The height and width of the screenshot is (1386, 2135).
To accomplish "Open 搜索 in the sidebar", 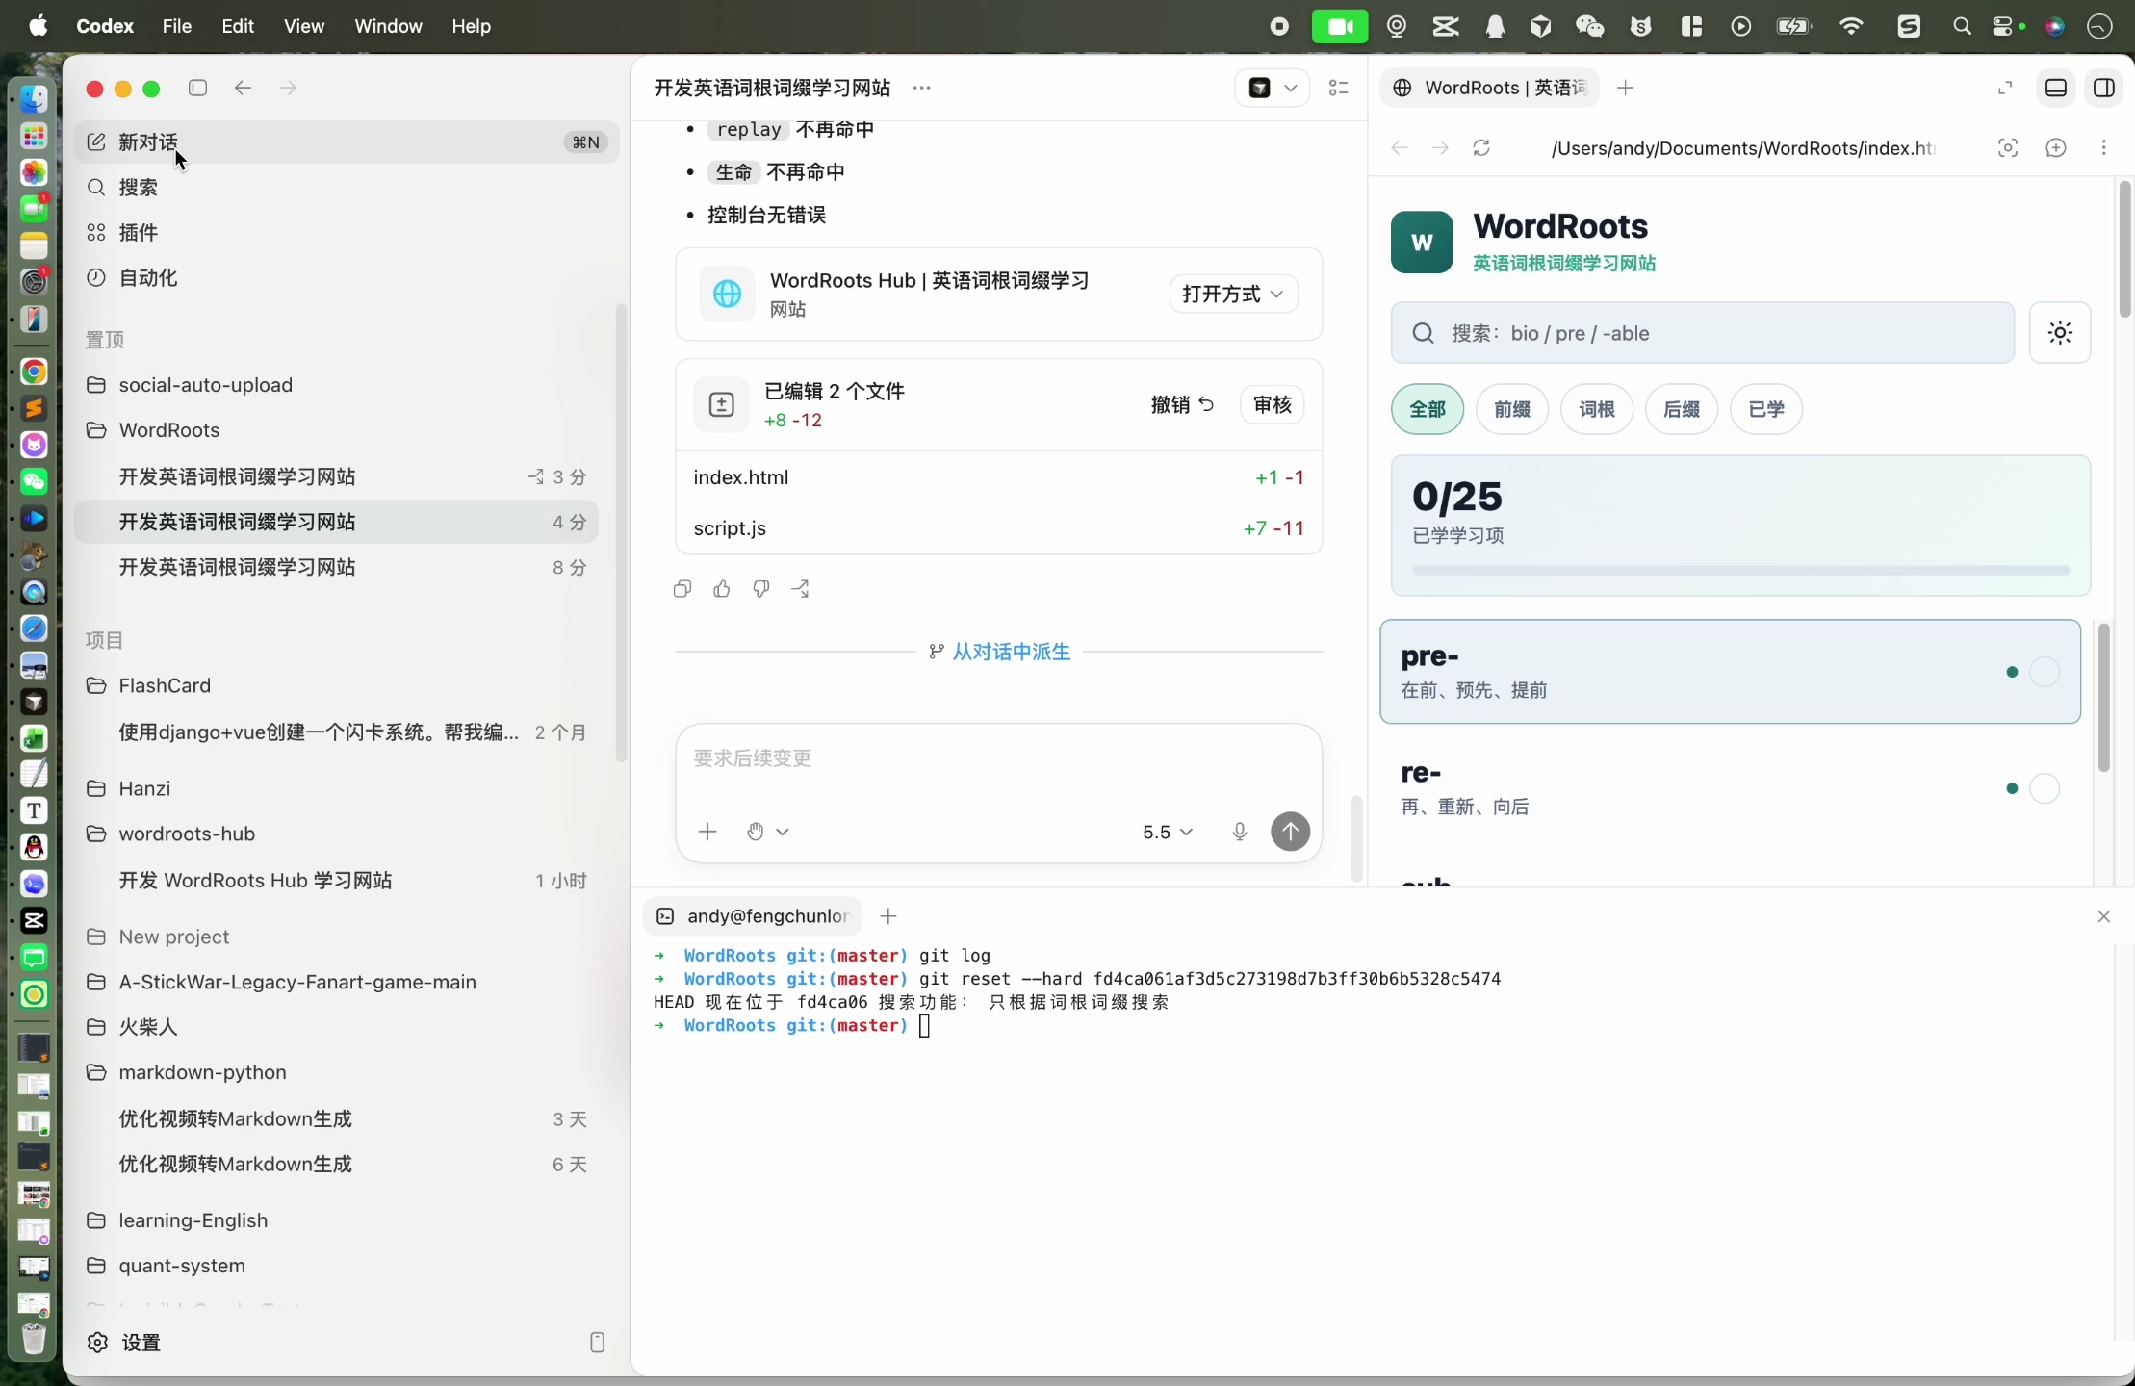I will 347,187.
